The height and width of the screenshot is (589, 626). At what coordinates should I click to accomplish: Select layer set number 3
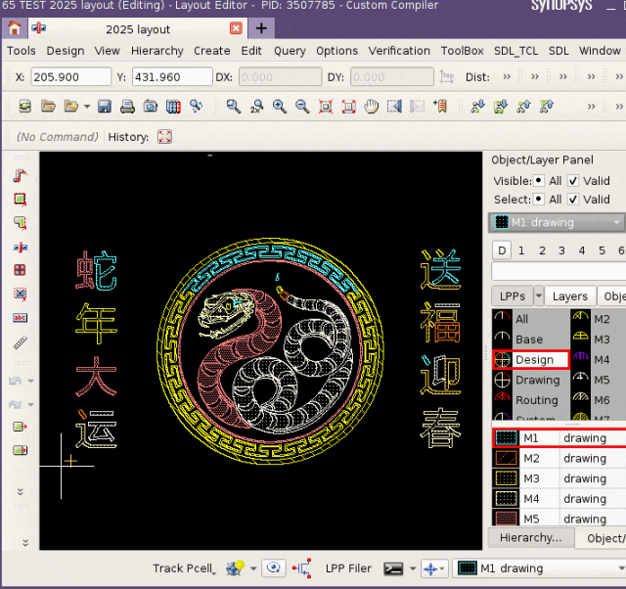[561, 250]
